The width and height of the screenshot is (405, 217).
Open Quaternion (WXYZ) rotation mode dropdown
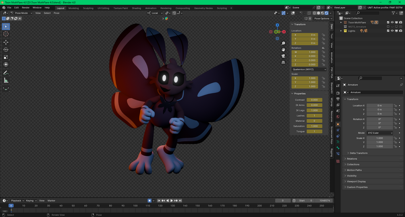309,69
